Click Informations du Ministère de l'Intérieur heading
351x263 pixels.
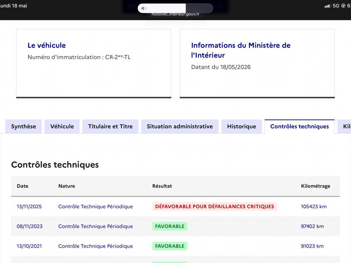coord(240,50)
